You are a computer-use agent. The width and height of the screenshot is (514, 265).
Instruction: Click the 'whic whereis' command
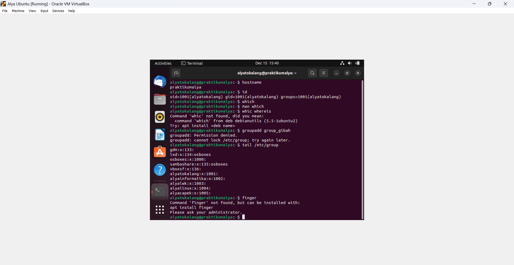point(256,111)
